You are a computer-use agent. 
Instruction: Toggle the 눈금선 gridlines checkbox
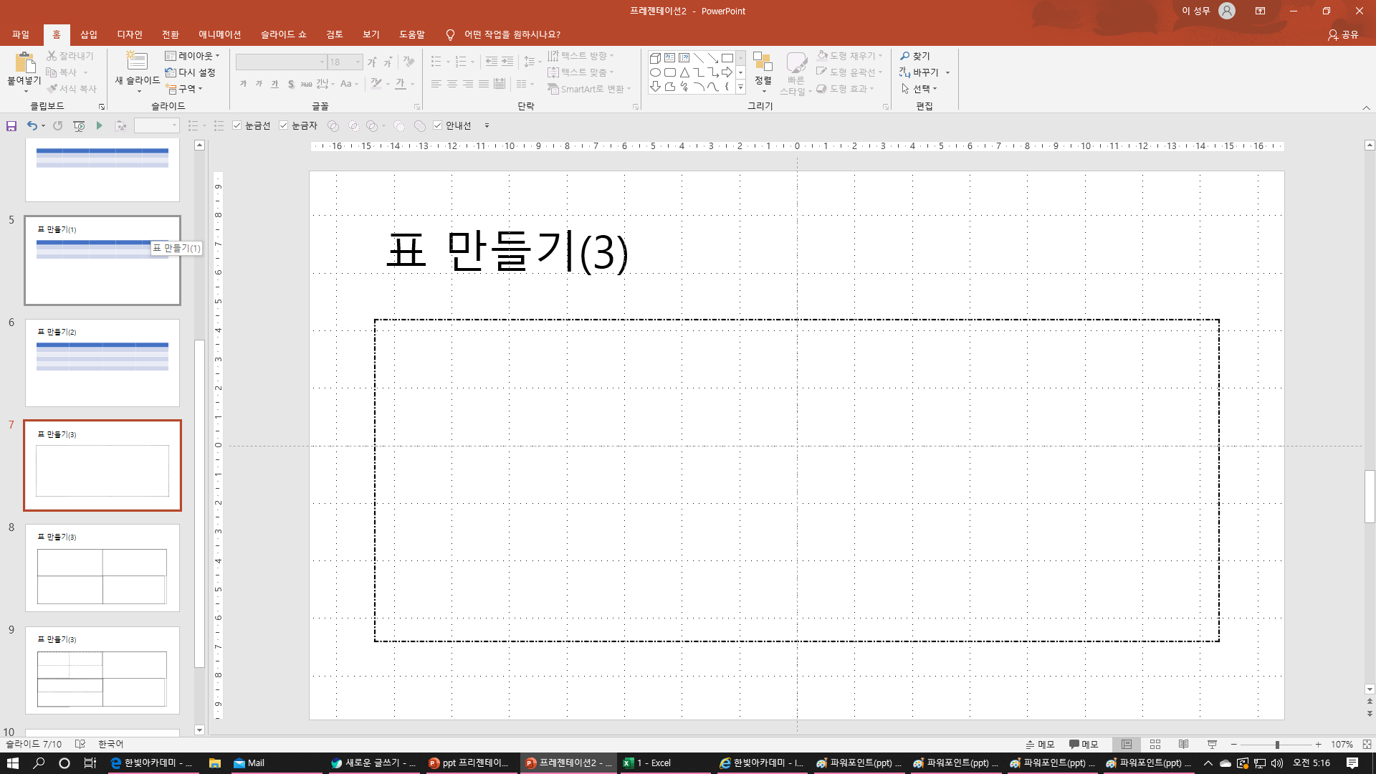237,126
